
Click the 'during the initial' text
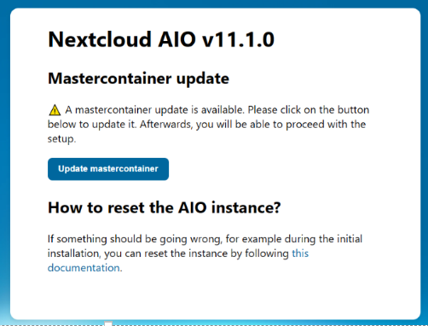(323, 239)
